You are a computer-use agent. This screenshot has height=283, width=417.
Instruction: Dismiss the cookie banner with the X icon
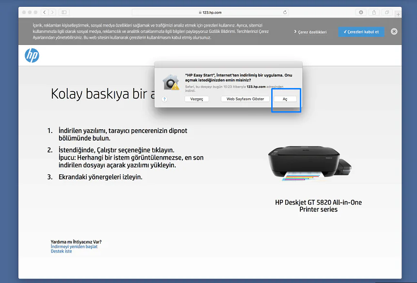[x=394, y=31]
